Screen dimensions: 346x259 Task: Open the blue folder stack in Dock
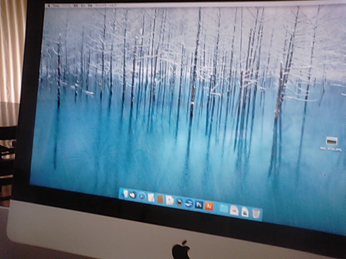[x=223, y=208]
